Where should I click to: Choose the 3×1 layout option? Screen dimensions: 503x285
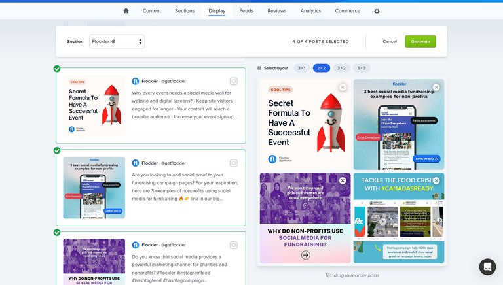(301, 68)
